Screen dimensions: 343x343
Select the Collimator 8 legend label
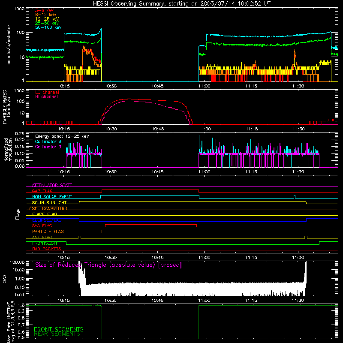tap(48, 141)
